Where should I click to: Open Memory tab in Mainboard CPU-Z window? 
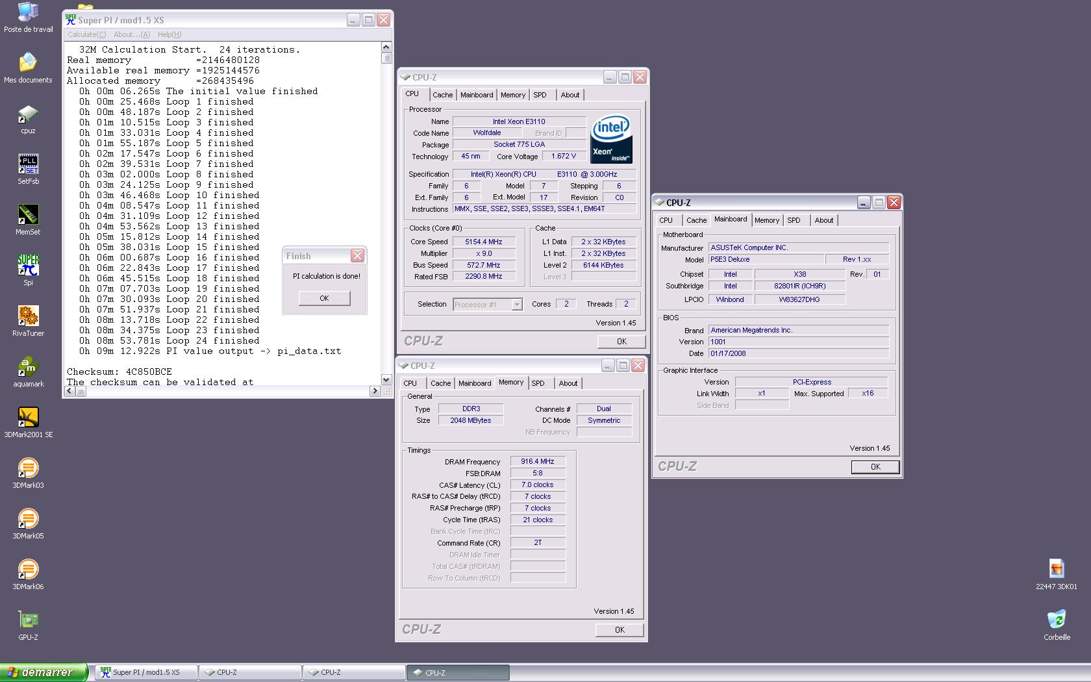(767, 220)
